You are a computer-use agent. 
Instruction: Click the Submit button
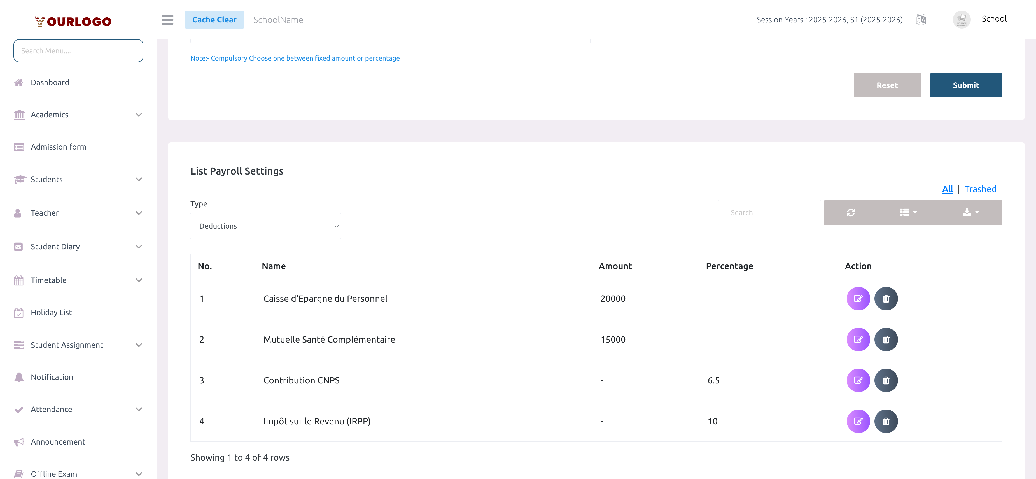966,85
